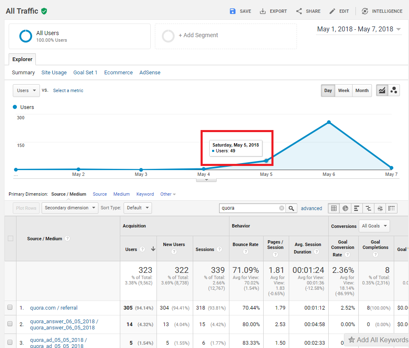Set chart interval to Day
This screenshot has width=409, height=348.
point(328,90)
